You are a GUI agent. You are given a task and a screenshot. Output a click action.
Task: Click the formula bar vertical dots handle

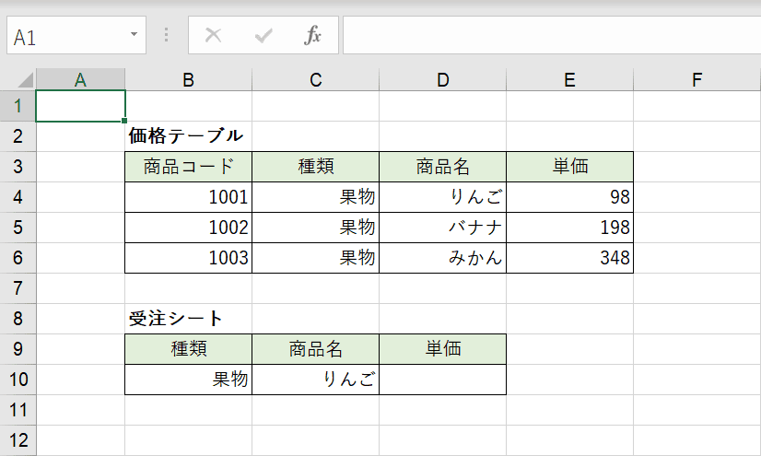[x=167, y=34]
